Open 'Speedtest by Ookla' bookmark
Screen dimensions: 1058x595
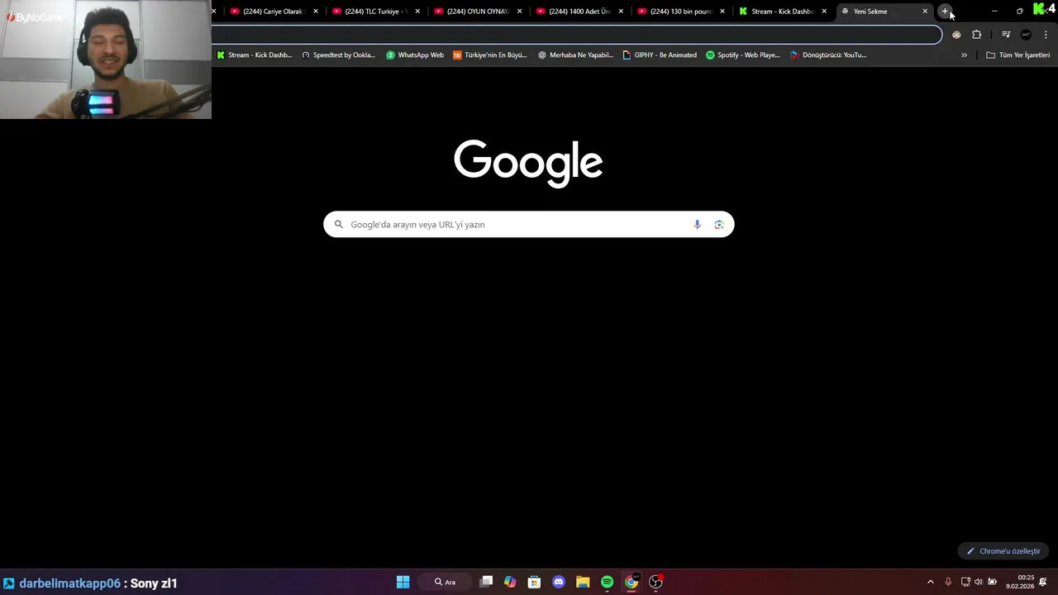tap(338, 55)
